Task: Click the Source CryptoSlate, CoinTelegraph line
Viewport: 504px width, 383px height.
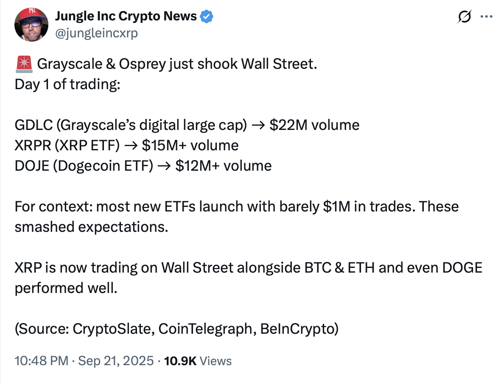Action: [176, 329]
